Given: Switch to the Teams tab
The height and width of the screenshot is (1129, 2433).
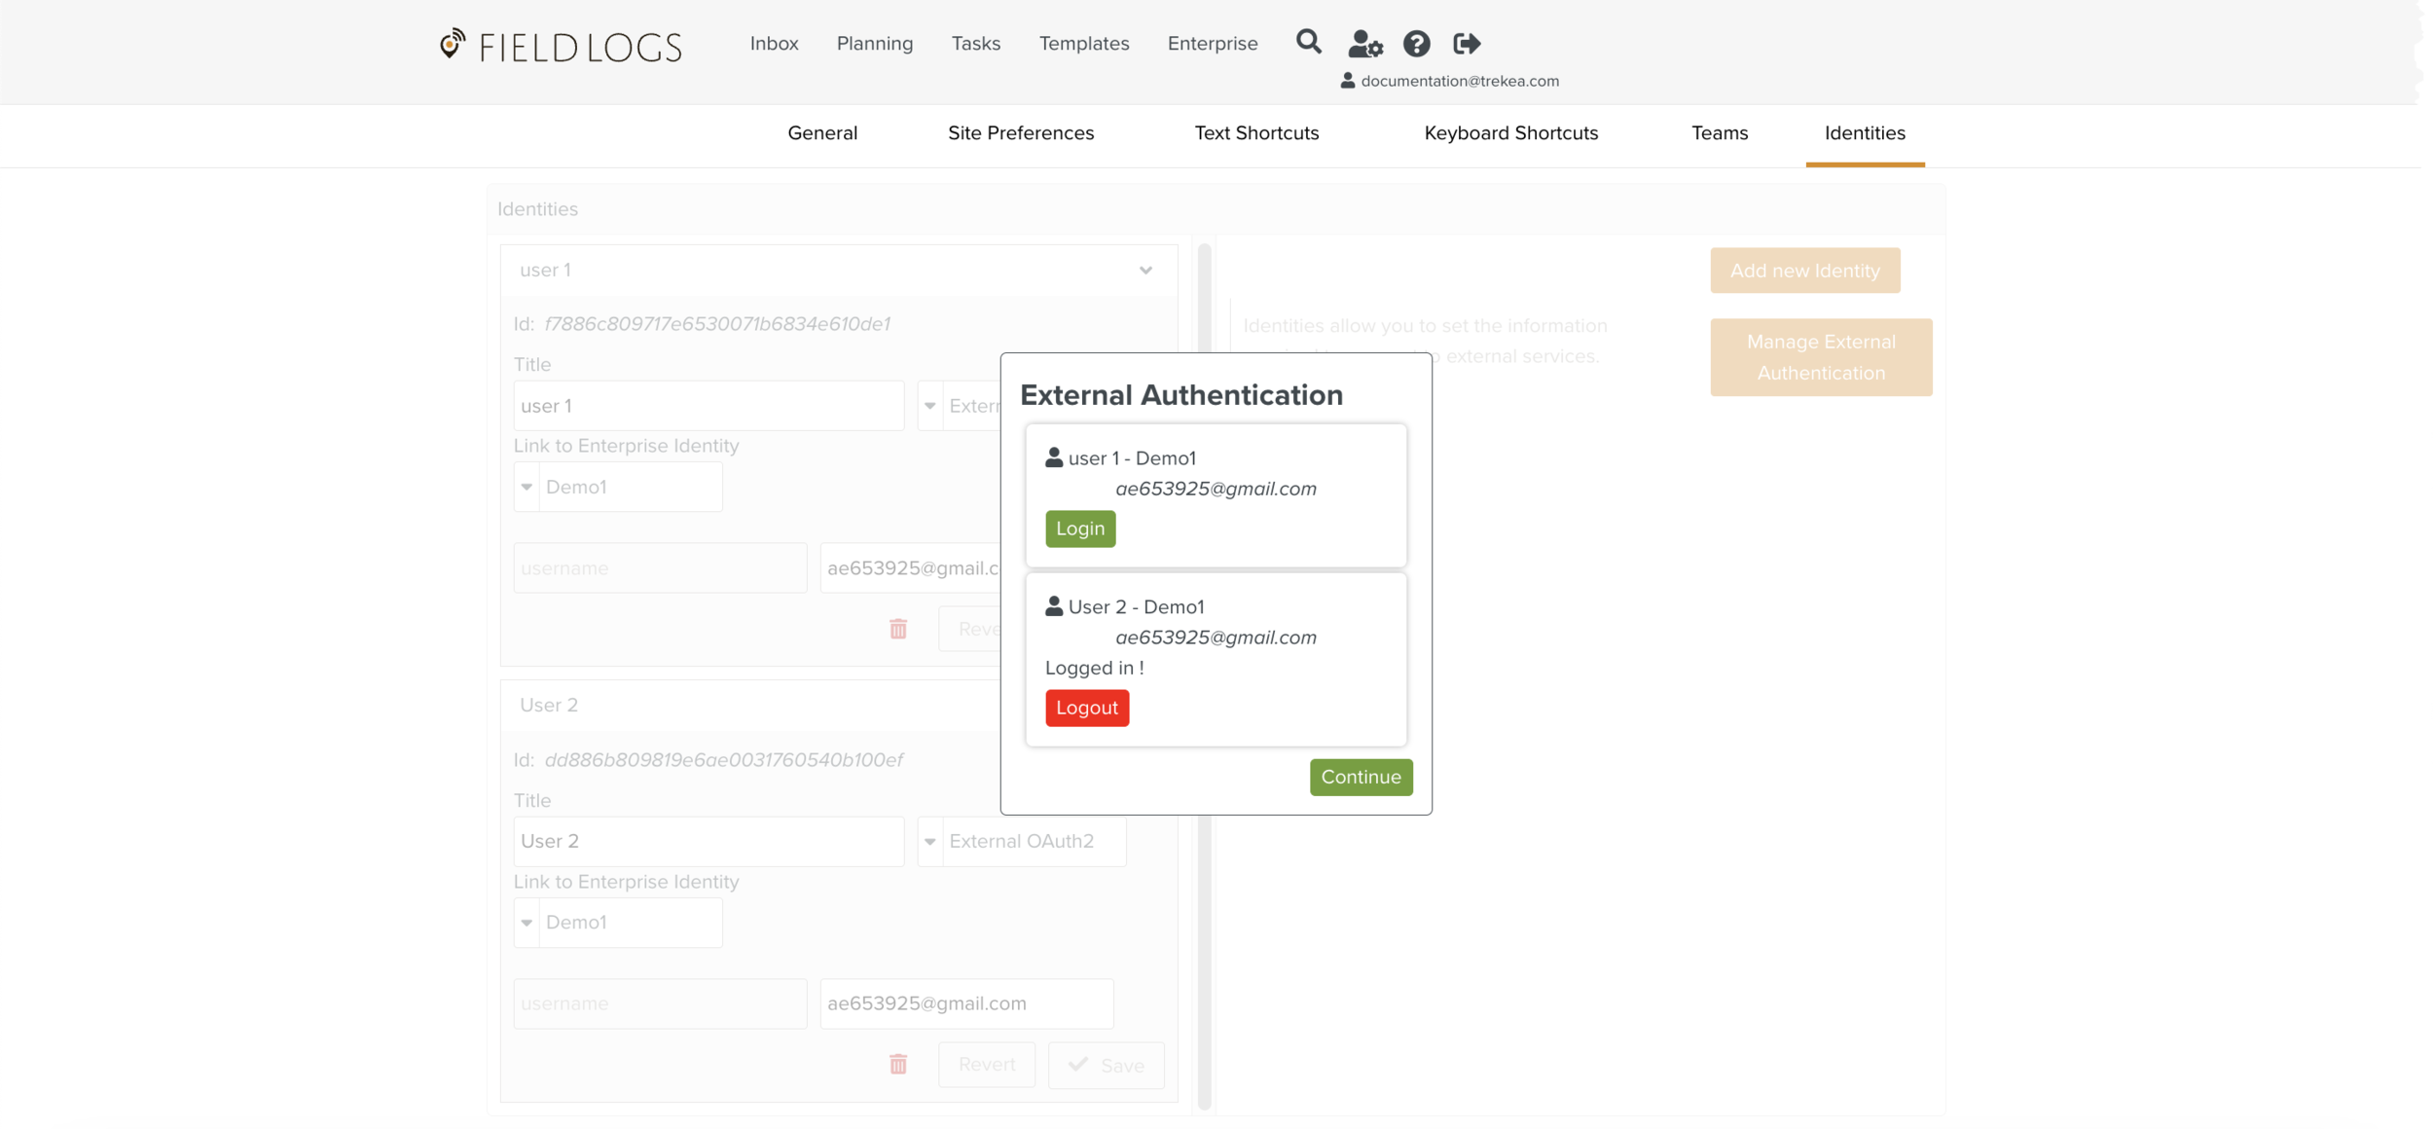Looking at the screenshot, I should pos(1719,133).
